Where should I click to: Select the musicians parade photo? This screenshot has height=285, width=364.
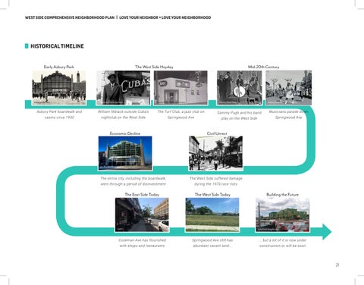point(289,88)
